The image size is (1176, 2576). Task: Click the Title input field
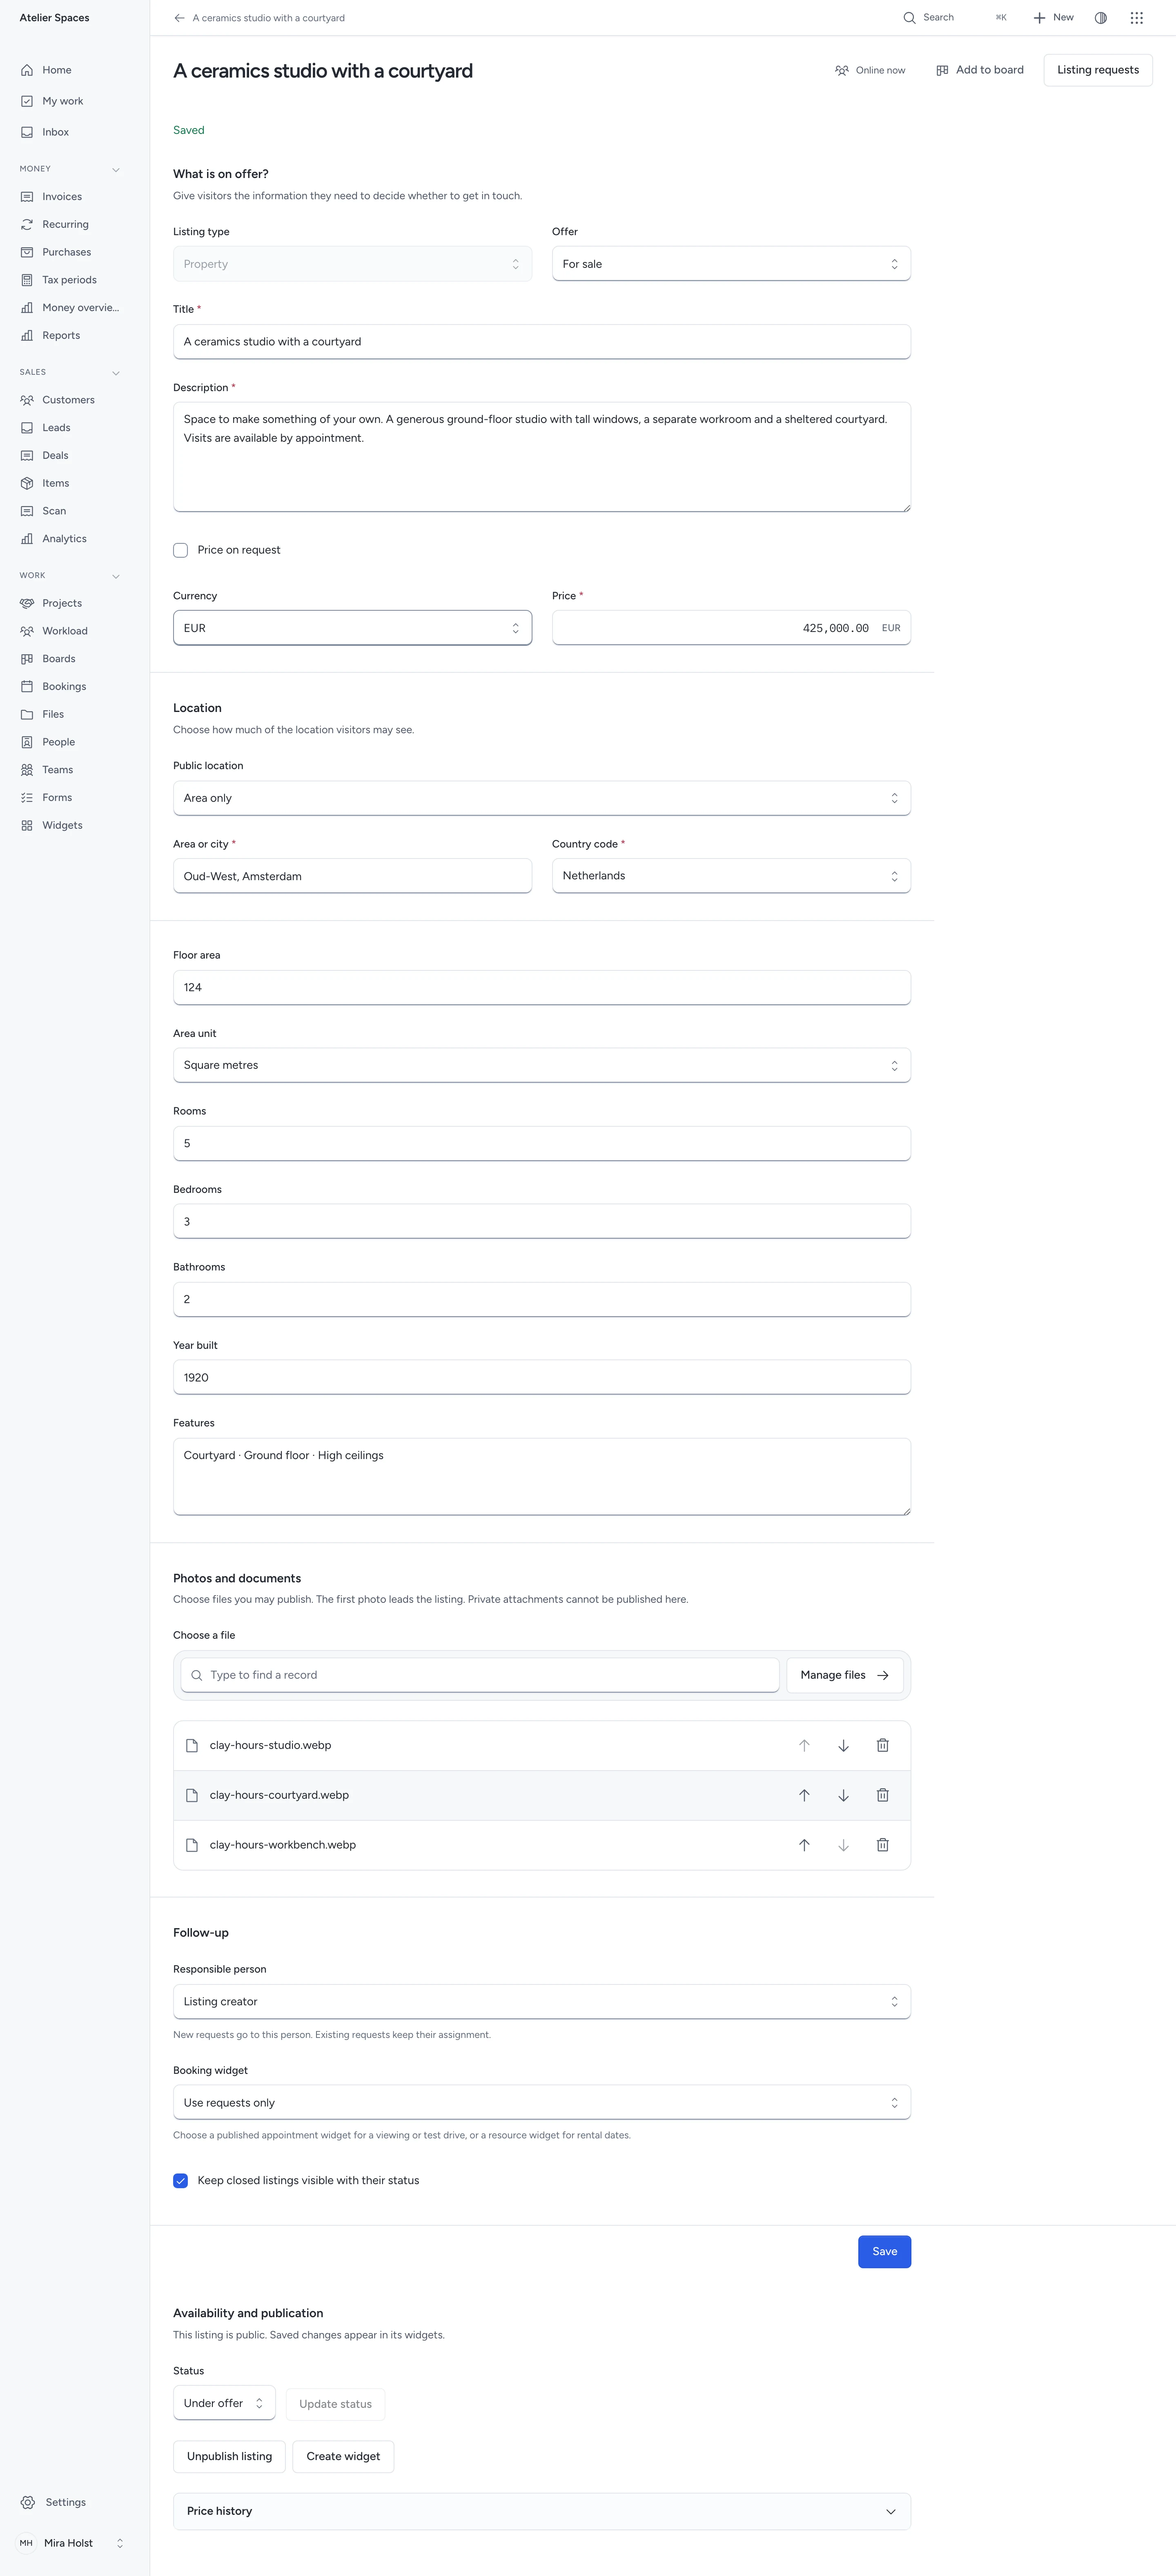pyautogui.click(x=542, y=342)
